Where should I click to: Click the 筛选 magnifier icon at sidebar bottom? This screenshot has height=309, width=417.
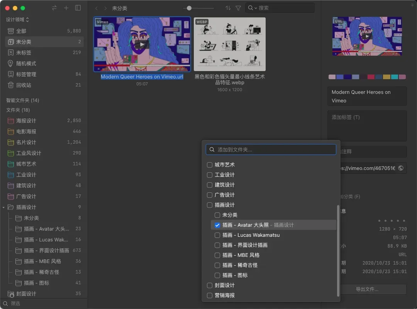point(5,304)
